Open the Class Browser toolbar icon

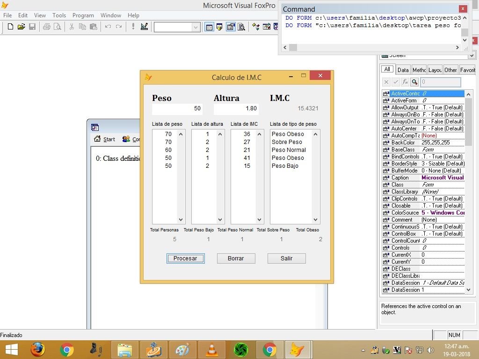(x=256, y=27)
